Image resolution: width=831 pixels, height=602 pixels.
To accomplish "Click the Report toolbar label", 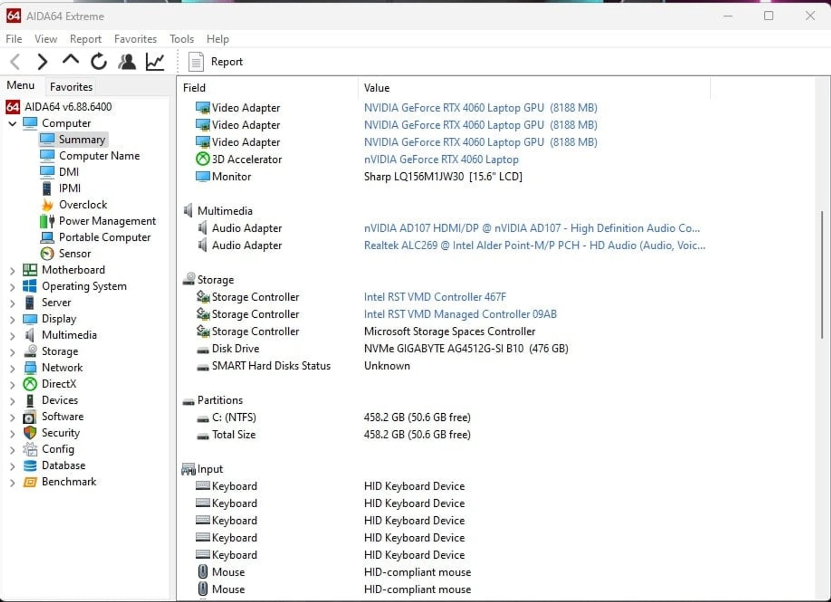I will click(x=226, y=62).
